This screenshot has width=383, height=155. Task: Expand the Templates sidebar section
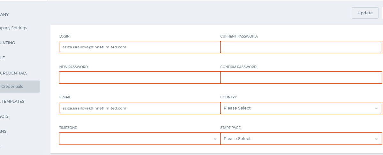click(x=12, y=102)
